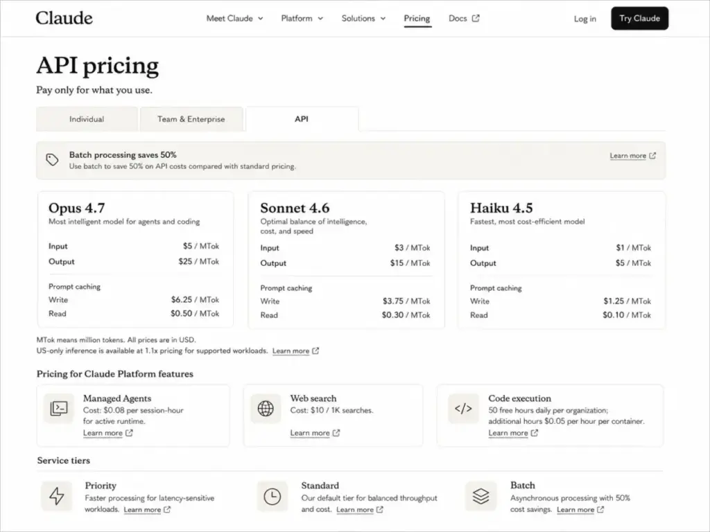Switch to Team & Enterprise tab
The image size is (710, 532).
coord(191,119)
